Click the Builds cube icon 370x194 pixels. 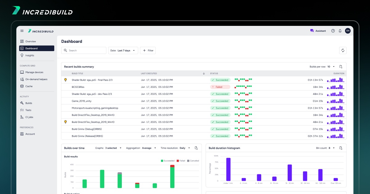click(22, 103)
